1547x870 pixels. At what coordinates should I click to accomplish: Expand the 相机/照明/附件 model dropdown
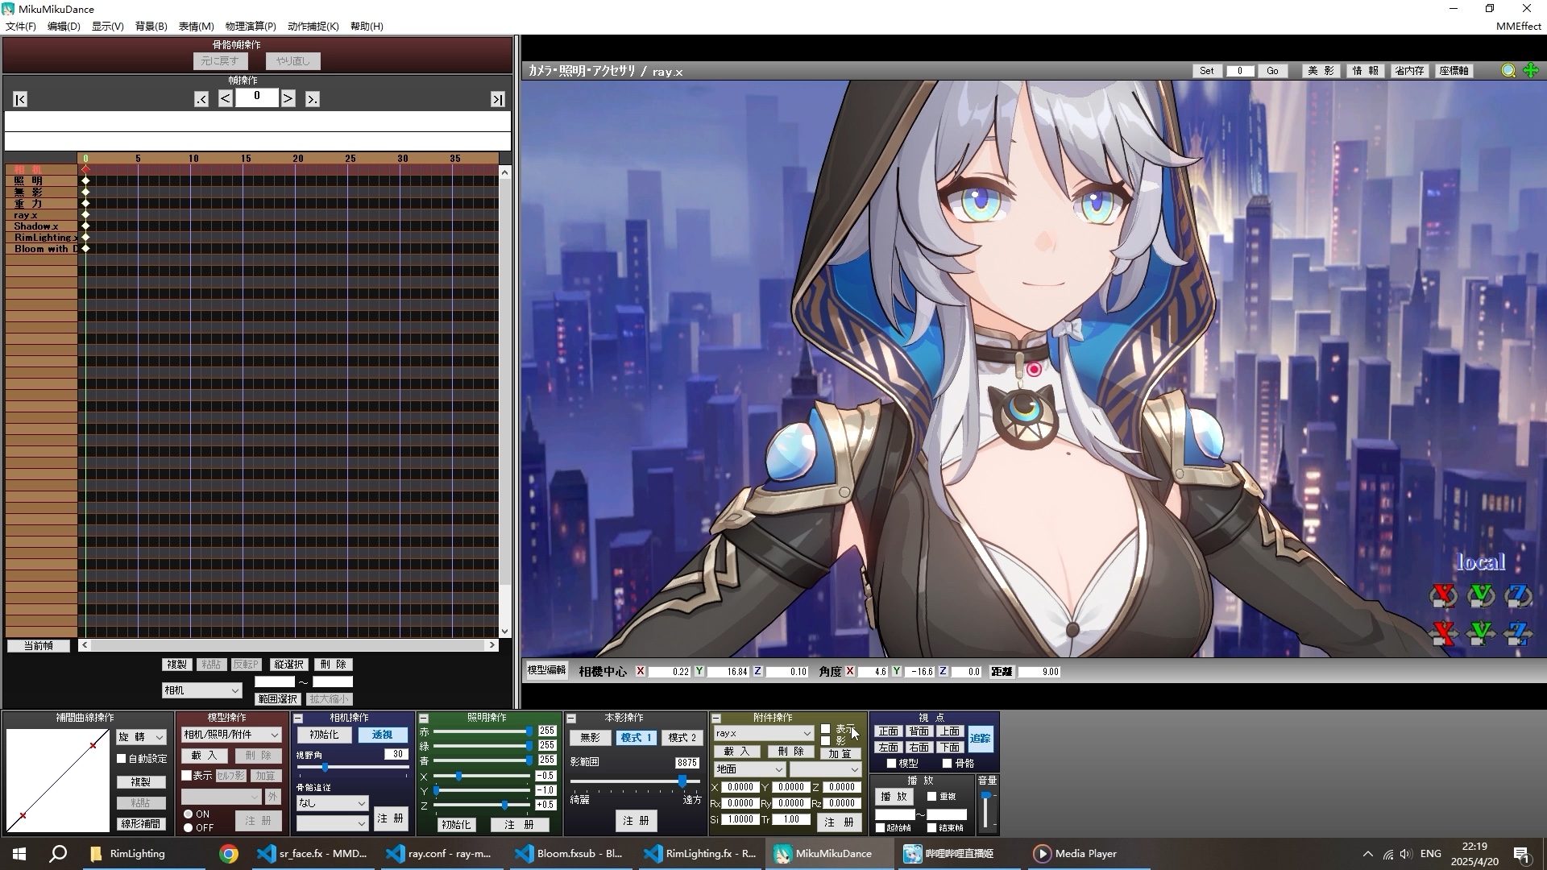pos(230,735)
